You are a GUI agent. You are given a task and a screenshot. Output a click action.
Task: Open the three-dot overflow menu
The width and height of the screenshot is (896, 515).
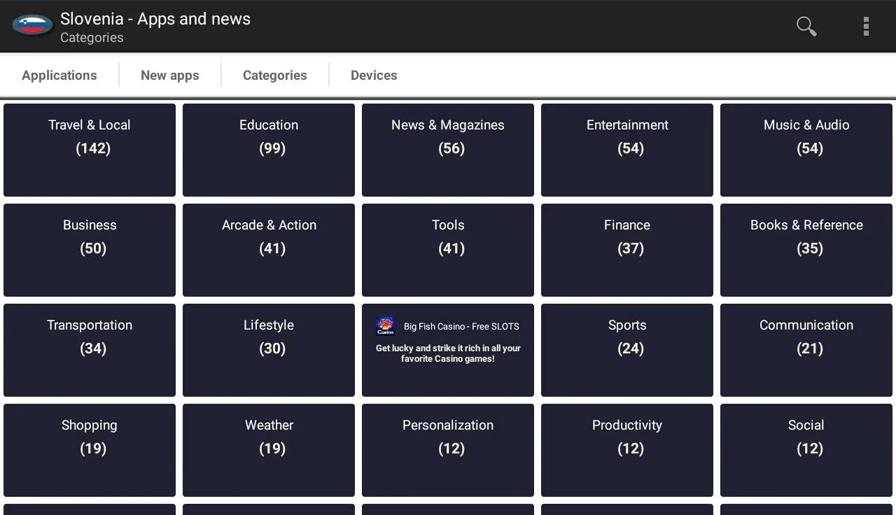866,26
